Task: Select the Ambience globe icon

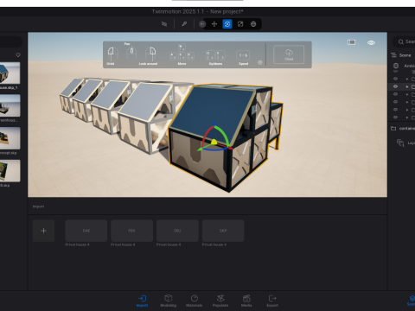Action: point(396,66)
